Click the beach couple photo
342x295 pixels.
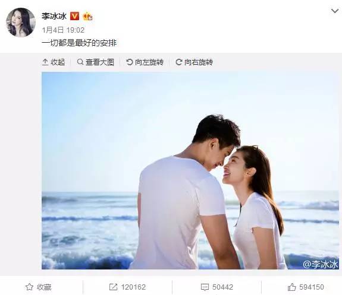tap(190, 170)
